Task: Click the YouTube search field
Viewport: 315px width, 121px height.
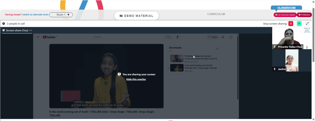Action: click(129, 37)
